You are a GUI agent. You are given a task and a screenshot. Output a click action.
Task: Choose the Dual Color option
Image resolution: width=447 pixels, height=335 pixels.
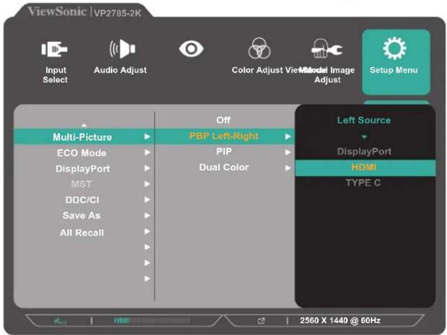(x=224, y=167)
